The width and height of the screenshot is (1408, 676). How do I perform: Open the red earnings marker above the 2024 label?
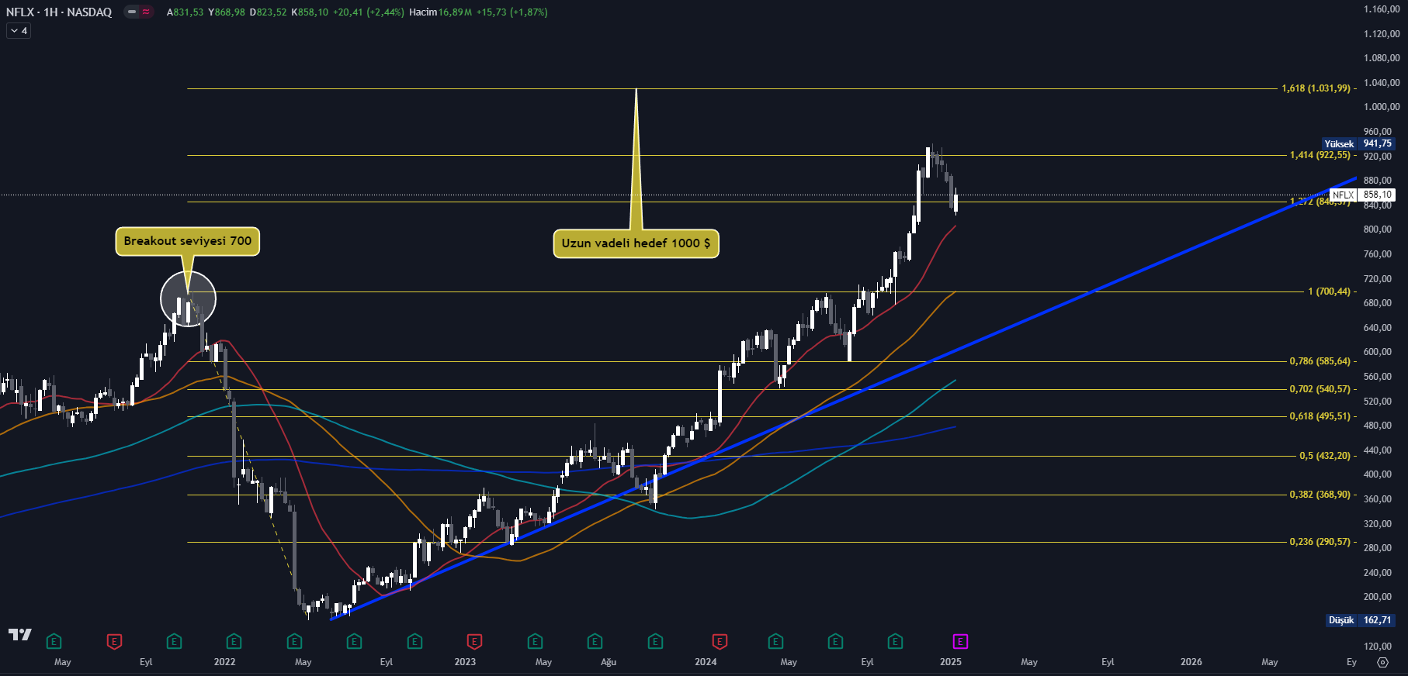(720, 641)
